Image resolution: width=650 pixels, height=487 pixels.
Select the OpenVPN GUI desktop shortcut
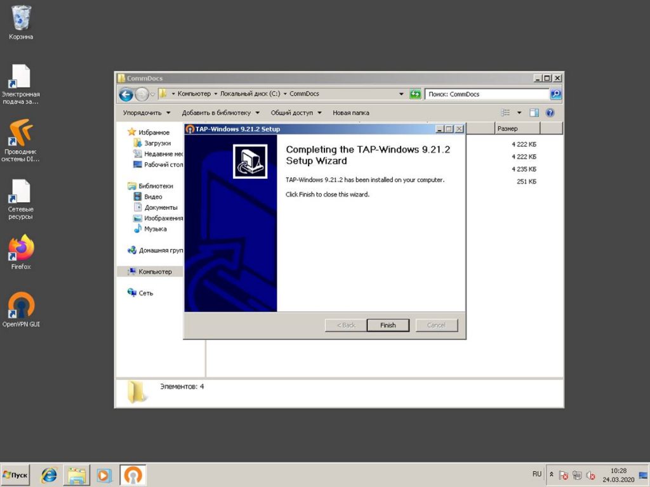tap(21, 309)
